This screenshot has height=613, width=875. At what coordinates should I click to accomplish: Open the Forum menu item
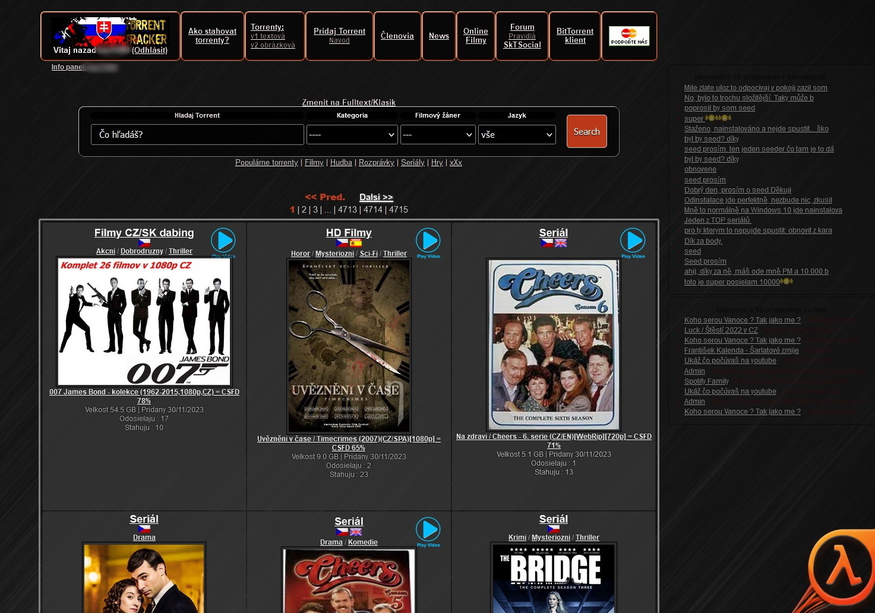[522, 27]
